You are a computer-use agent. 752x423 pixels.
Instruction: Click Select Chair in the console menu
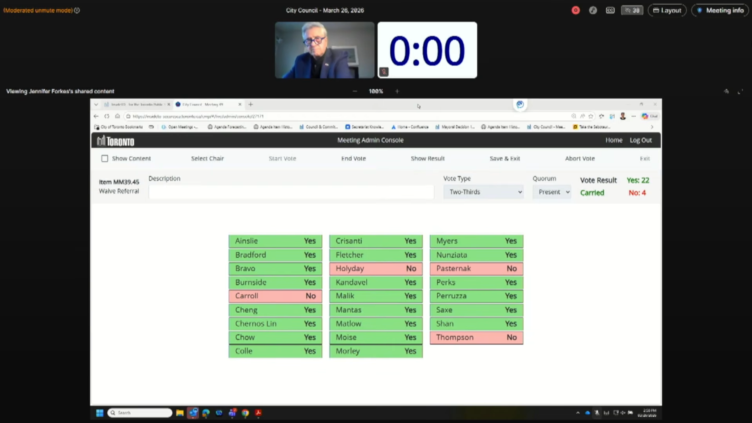pyautogui.click(x=207, y=159)
